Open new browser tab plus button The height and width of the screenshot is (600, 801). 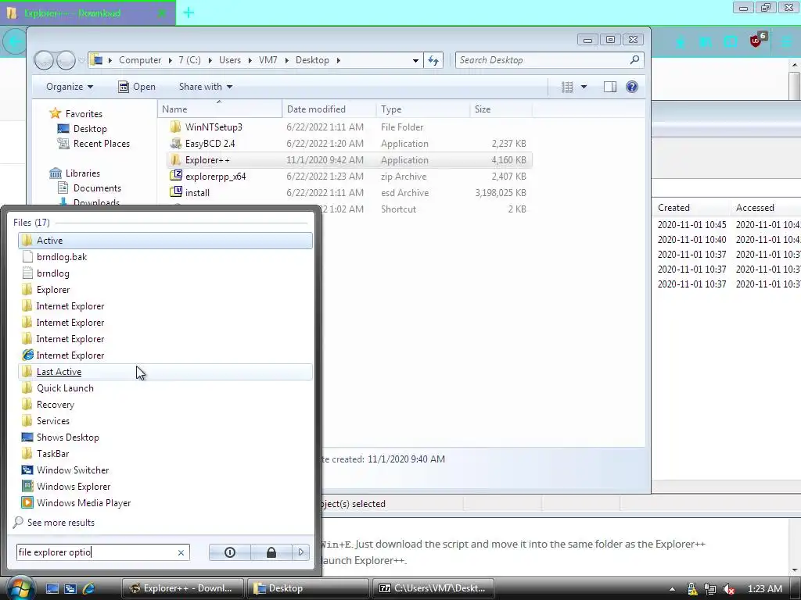click(x=189, y=12)
